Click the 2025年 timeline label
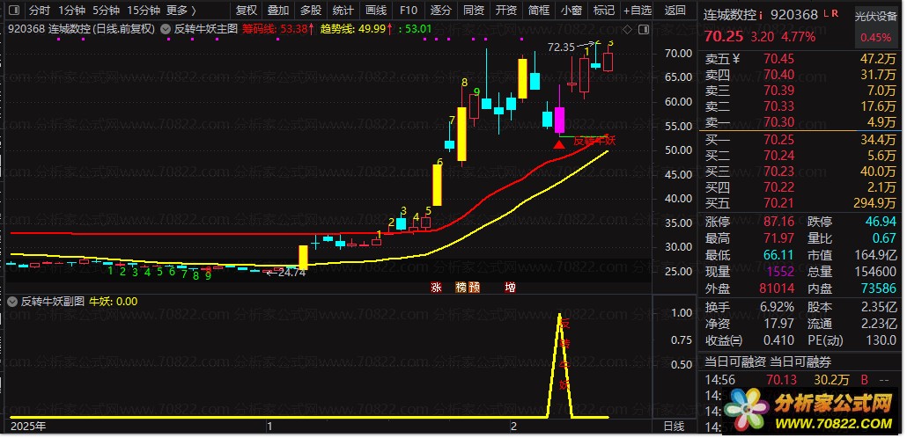Viewport: 907px width, 438px height. tap(28, 427)
